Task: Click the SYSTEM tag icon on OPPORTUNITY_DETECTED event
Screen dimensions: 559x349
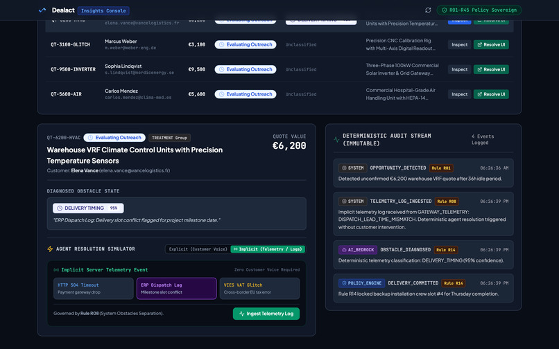Action: tap(344, 168)
